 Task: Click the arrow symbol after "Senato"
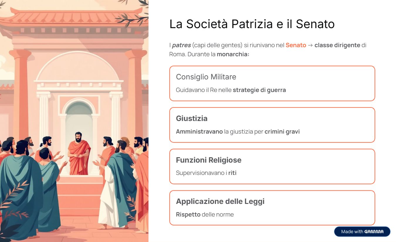pos(310,45)
